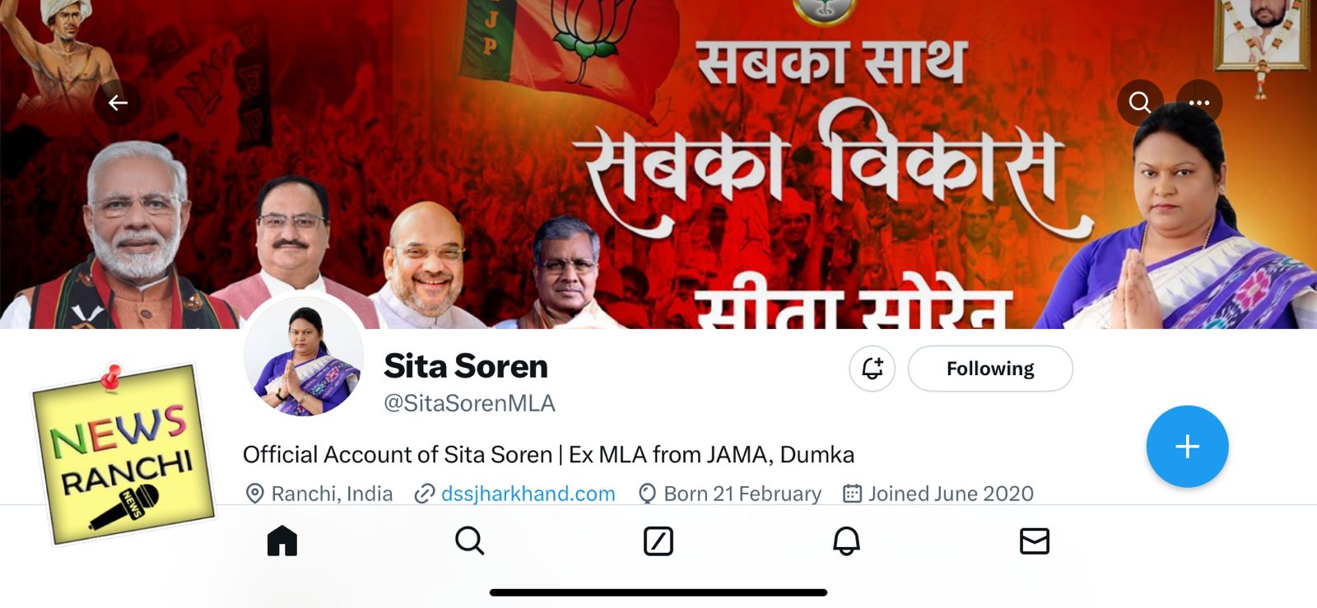Tap the News Ranchi sticker logo
1317x608 pixels.
(x=123, y=454)
